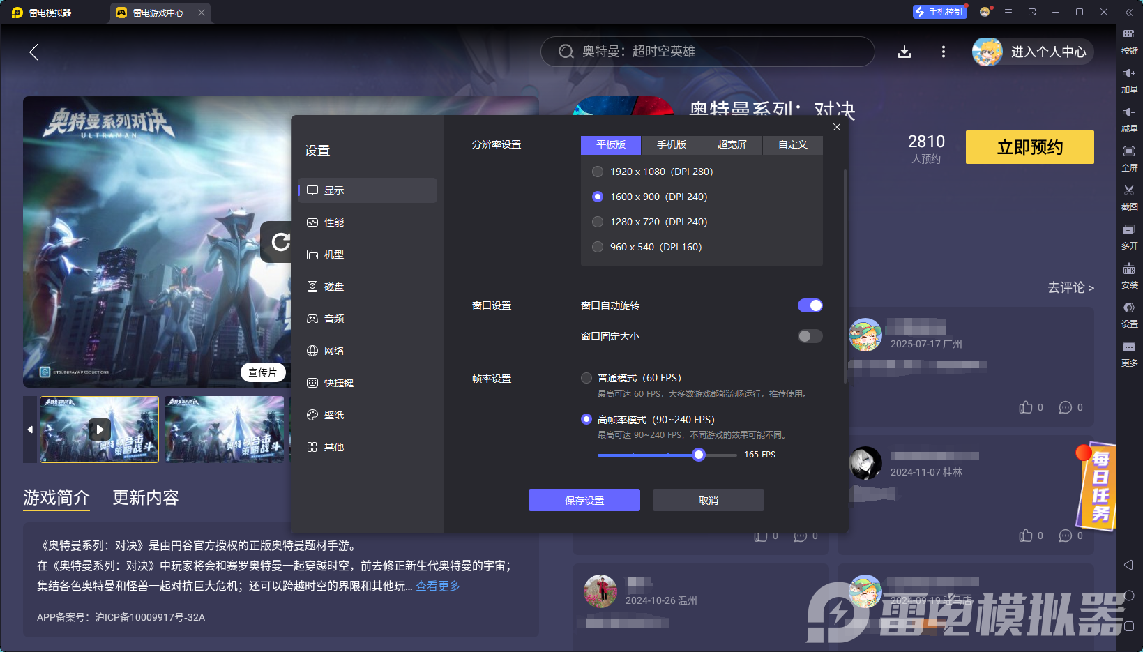Screen dimensions: 1143x652
Task: Click the 保存设置 button
Action: [x=584, y=500]
